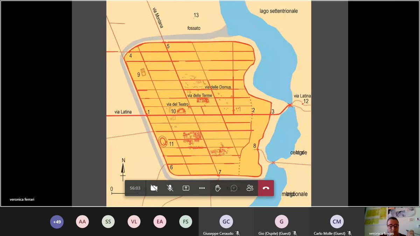This screenshot has width=420, height=236.
Task: Click Carlo Molle's muted mic indicator
Action: coord(350,233)
